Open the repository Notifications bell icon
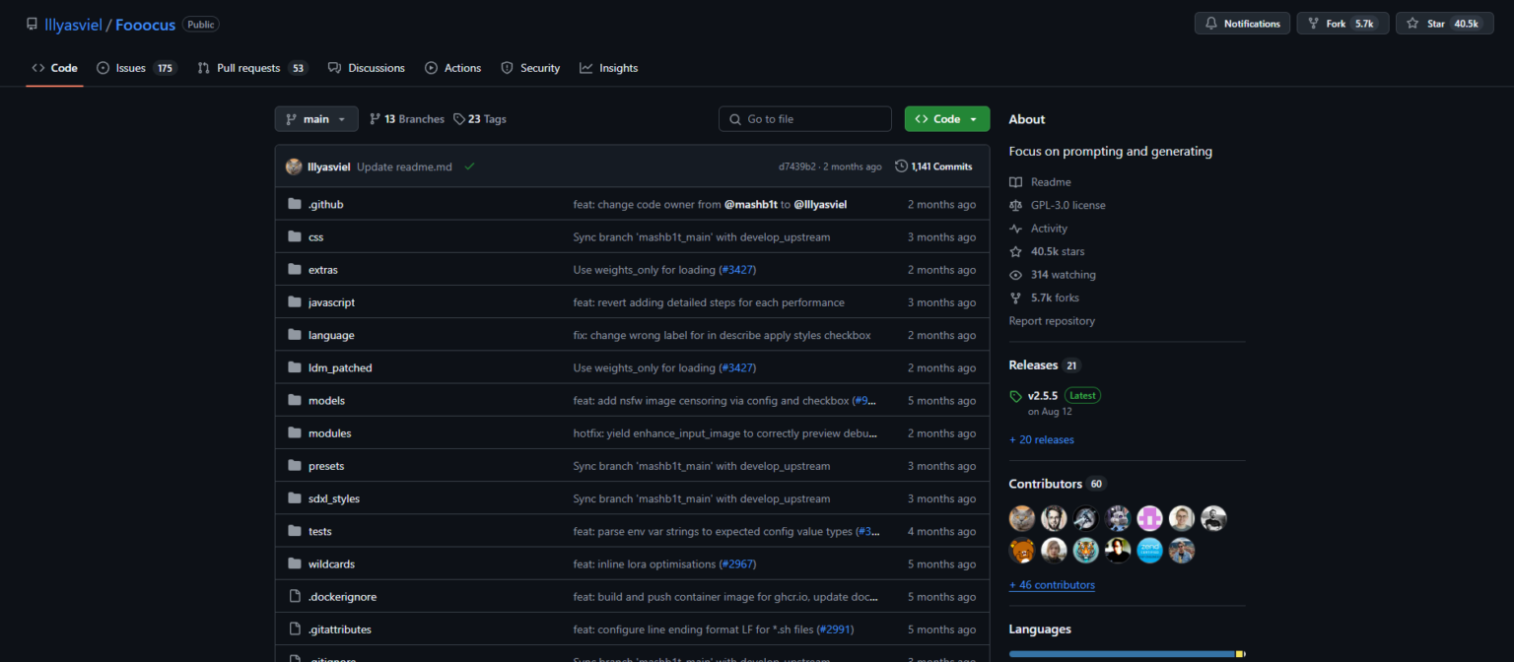This screenshot has width=1514, height=662. tap(1211, 24)
